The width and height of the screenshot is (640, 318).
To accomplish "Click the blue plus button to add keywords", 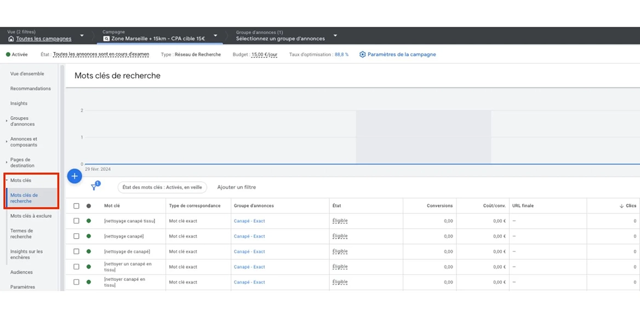I will tap(75, 176).
